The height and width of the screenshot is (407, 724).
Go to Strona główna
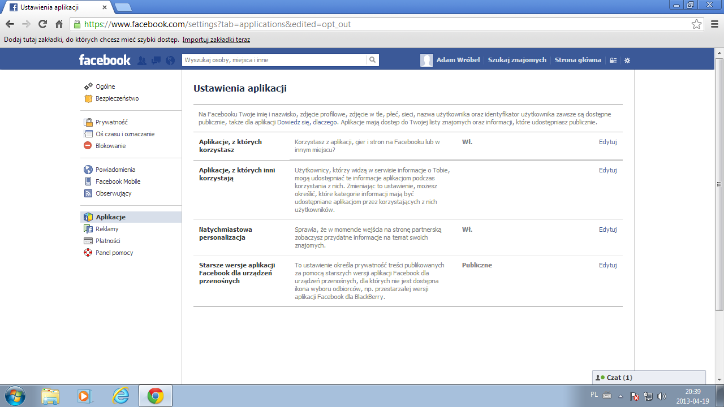click(x=578, y=60)
